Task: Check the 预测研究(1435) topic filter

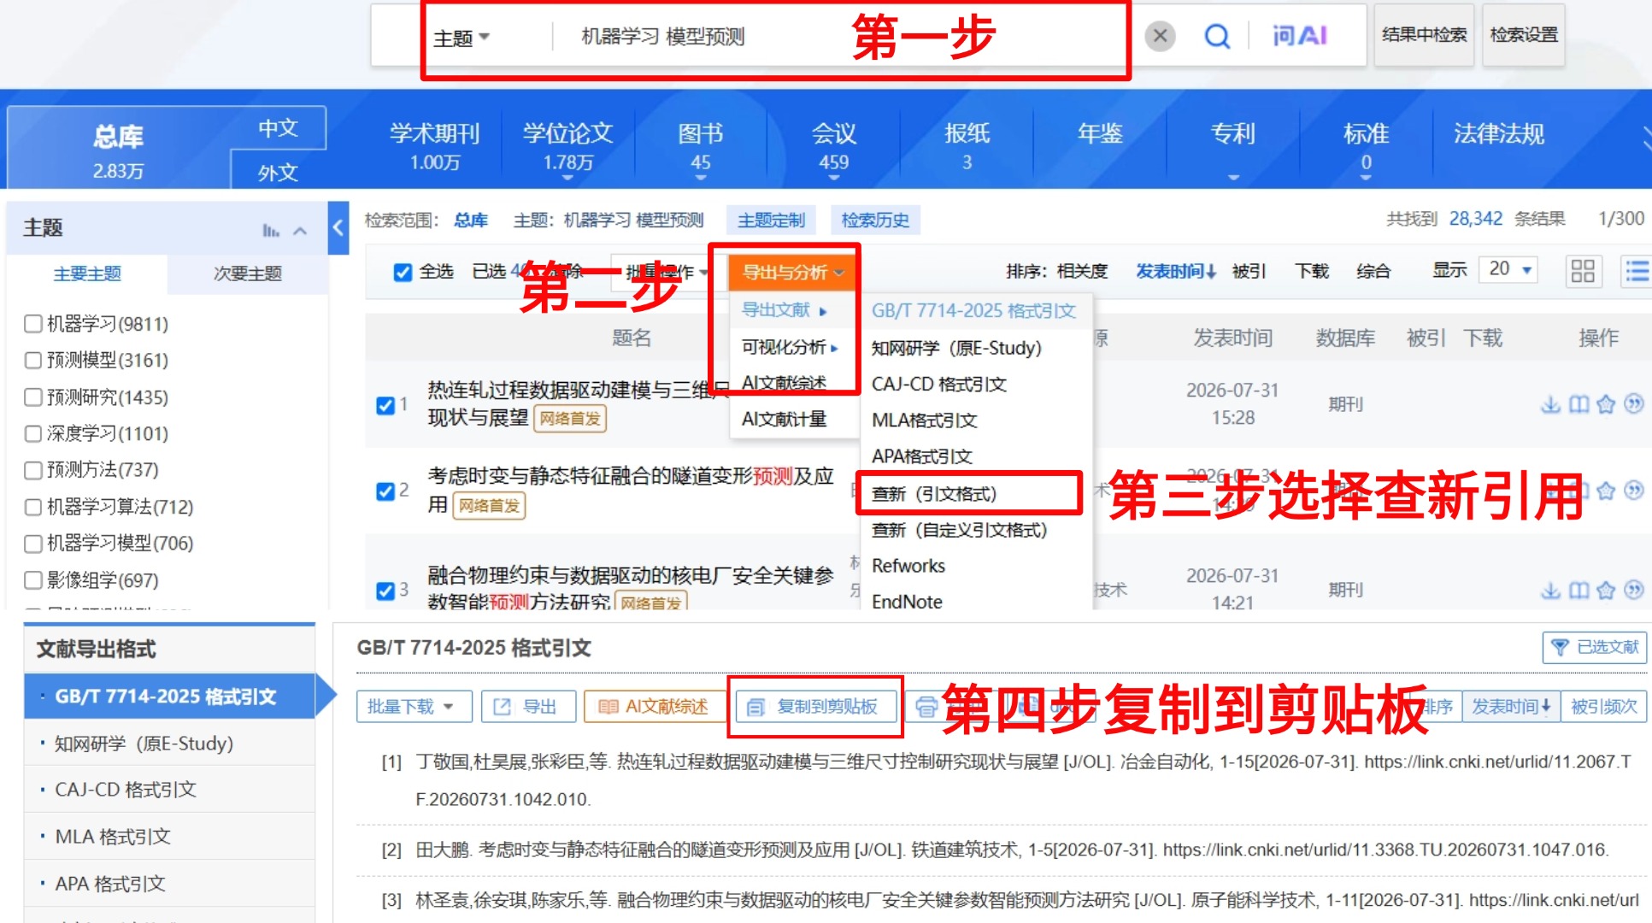Action: pyautogui.click(x=33, y=397)
